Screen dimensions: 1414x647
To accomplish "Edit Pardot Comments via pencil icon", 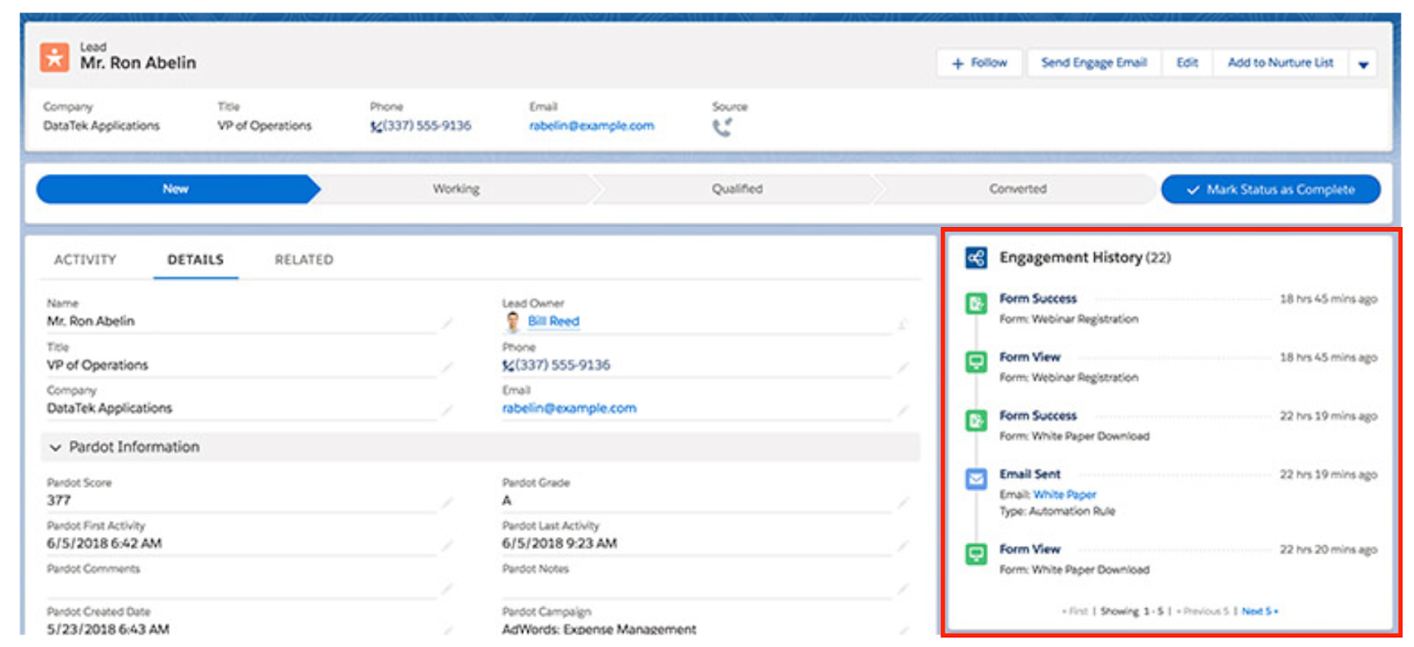I will (447, 588).
